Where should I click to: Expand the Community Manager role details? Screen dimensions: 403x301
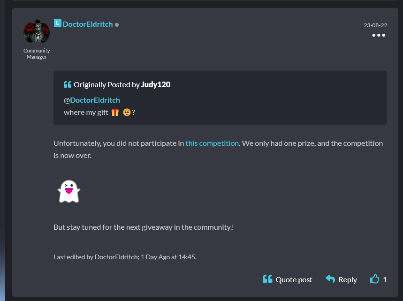(x=37, y=53)
